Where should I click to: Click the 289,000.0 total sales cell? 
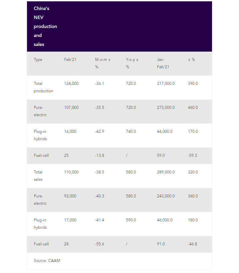pos(166,172)
